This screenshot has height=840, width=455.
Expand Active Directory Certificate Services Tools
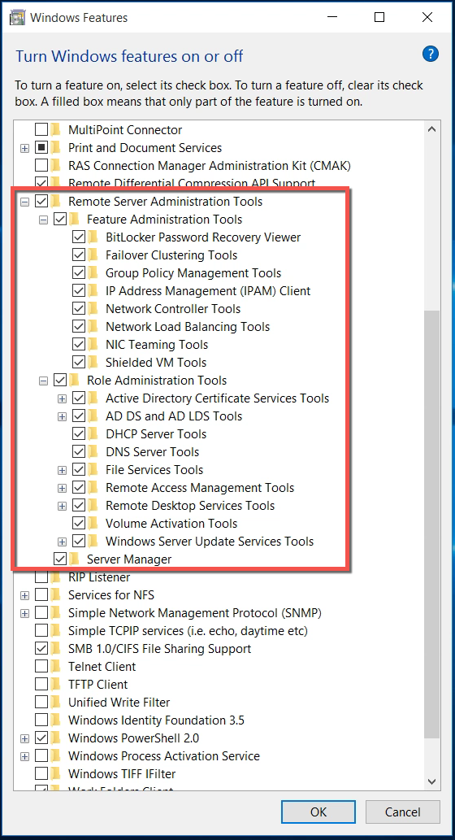point(62,398)
